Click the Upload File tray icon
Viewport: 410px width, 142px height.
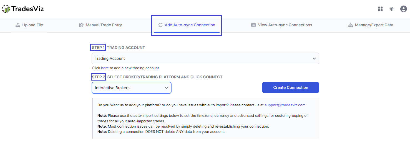coord(18,25)
